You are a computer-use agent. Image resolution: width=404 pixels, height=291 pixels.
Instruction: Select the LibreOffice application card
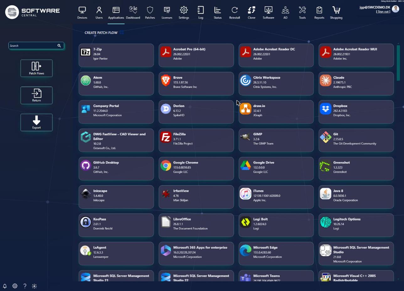[x=196, y=225]
